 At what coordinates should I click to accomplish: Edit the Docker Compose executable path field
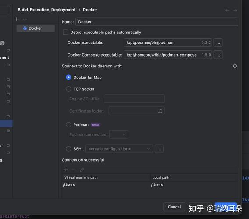168,55
